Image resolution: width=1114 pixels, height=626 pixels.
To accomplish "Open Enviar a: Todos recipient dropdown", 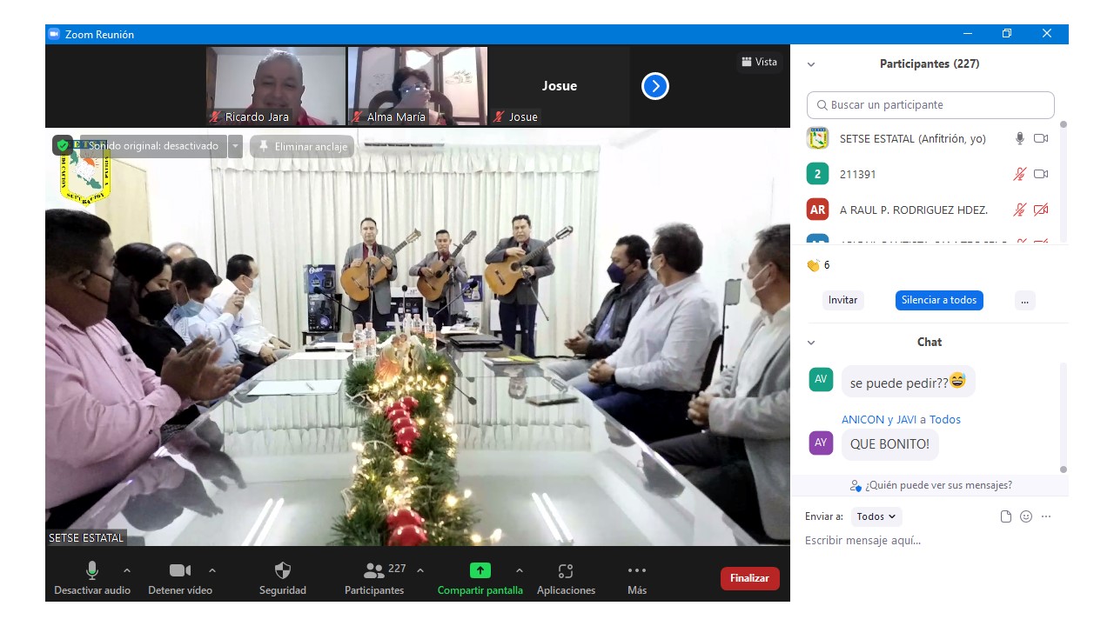I will (x=876, y=516).
